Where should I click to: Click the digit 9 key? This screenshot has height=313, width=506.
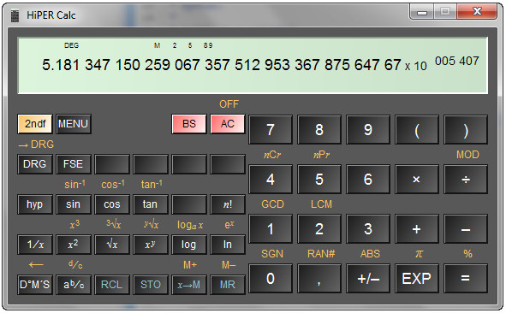point(368,130)
